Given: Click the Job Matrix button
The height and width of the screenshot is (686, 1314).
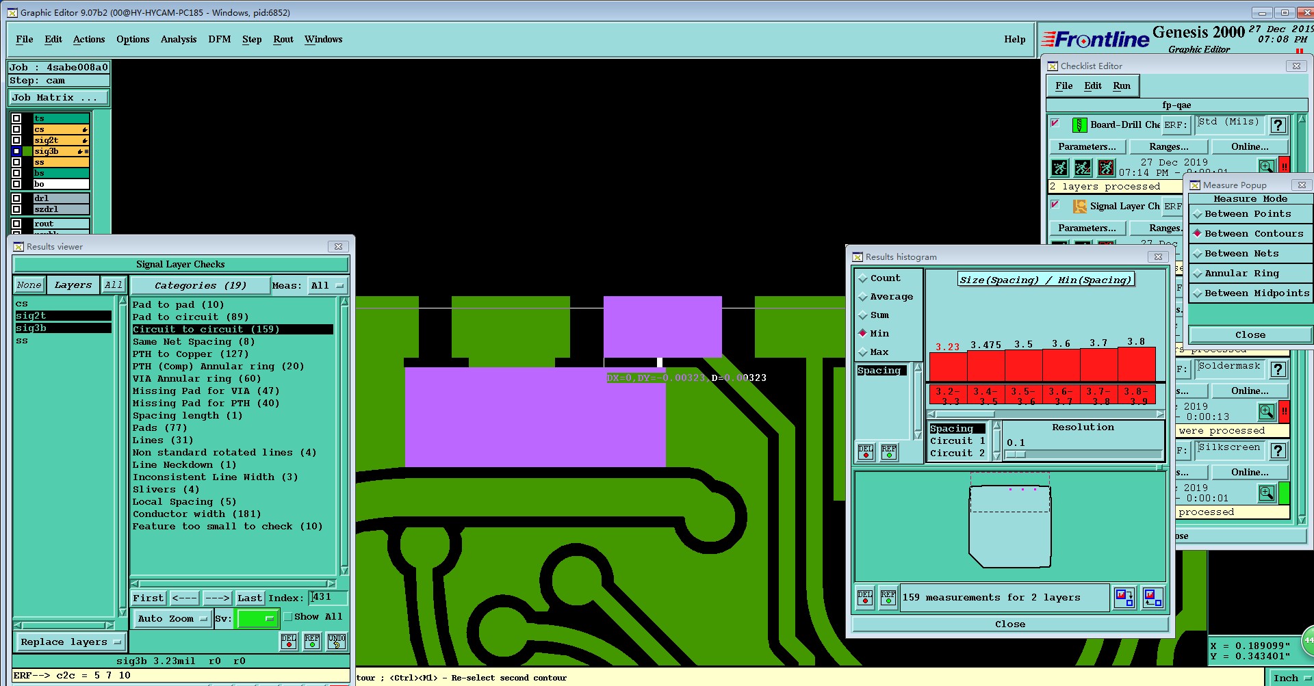Looking at the screenshot, I should click(x=58, y=98).
